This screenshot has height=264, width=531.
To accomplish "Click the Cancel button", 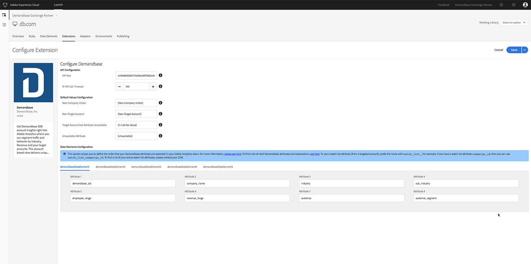I will [498, 50].
